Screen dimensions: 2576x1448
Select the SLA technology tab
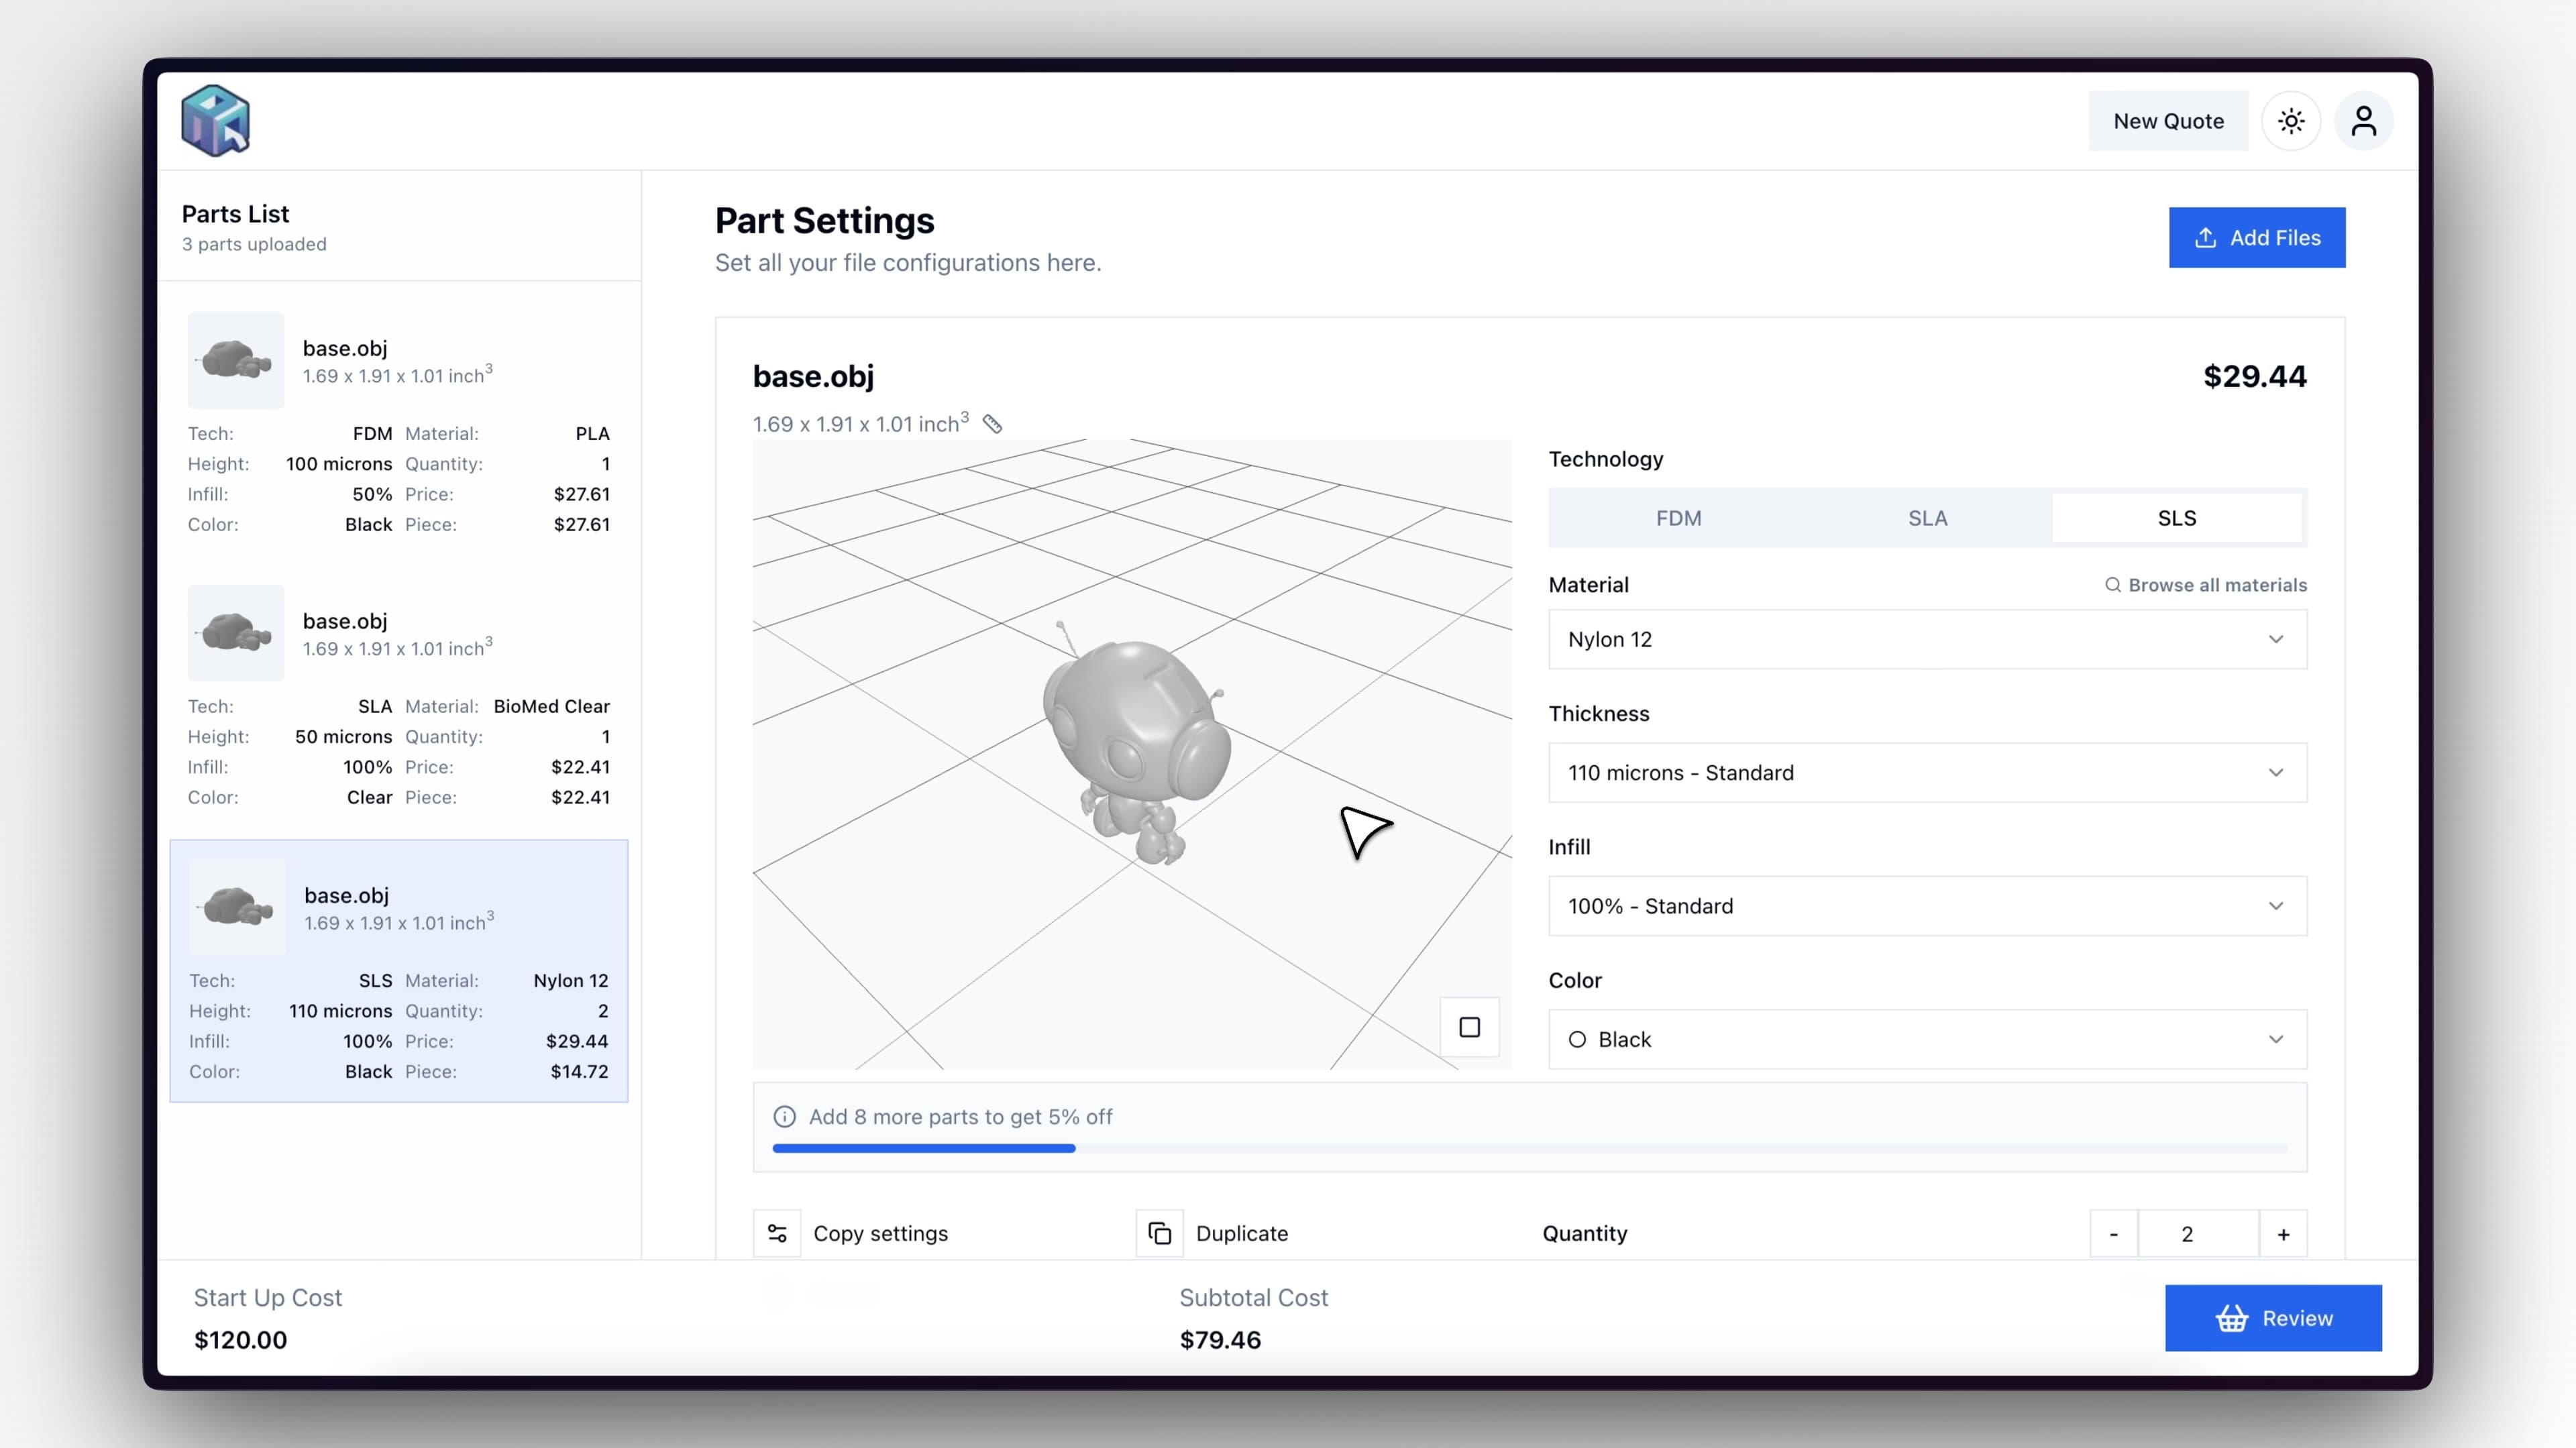point(1927,517)
